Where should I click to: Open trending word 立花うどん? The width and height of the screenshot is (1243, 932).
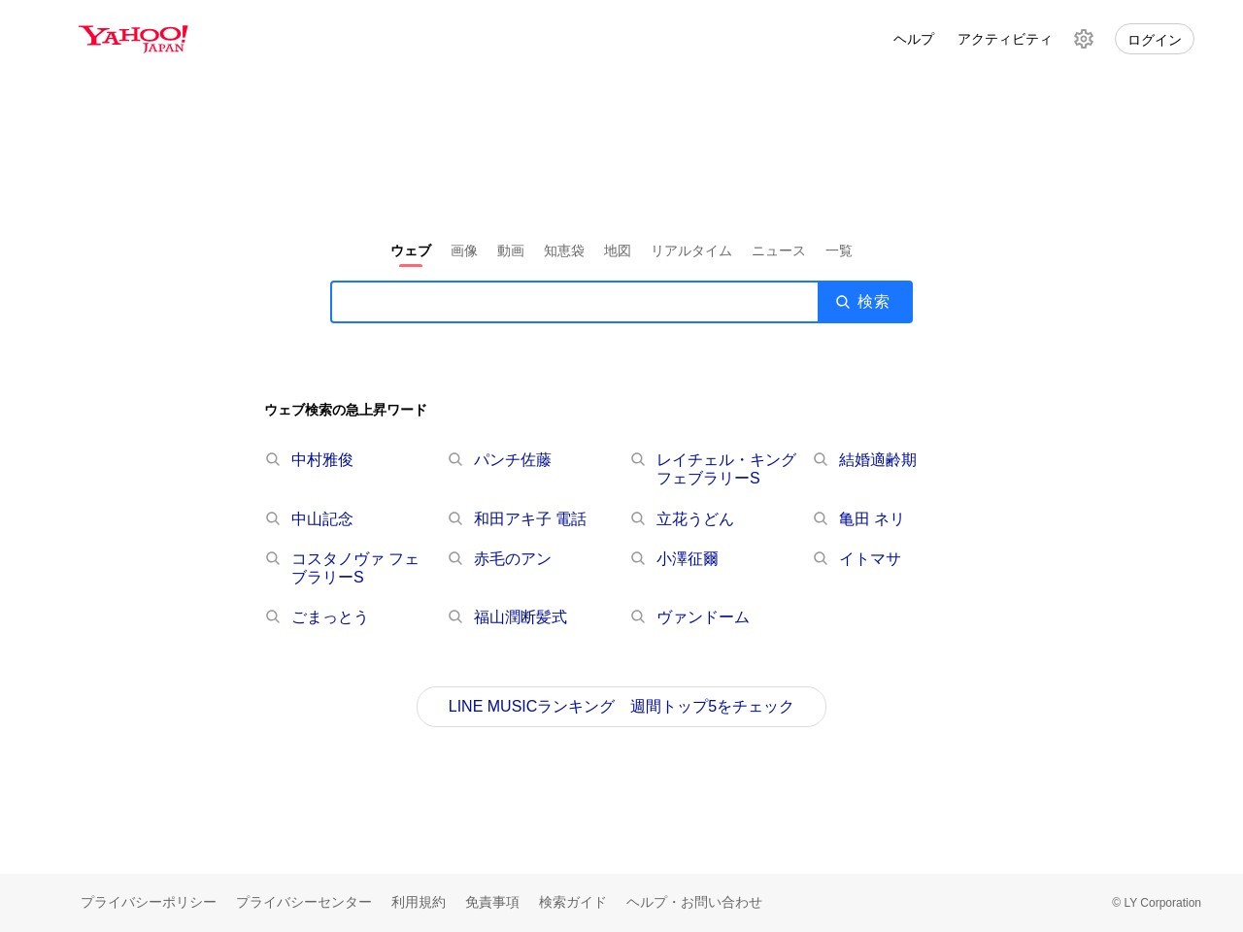coord(695,519)
